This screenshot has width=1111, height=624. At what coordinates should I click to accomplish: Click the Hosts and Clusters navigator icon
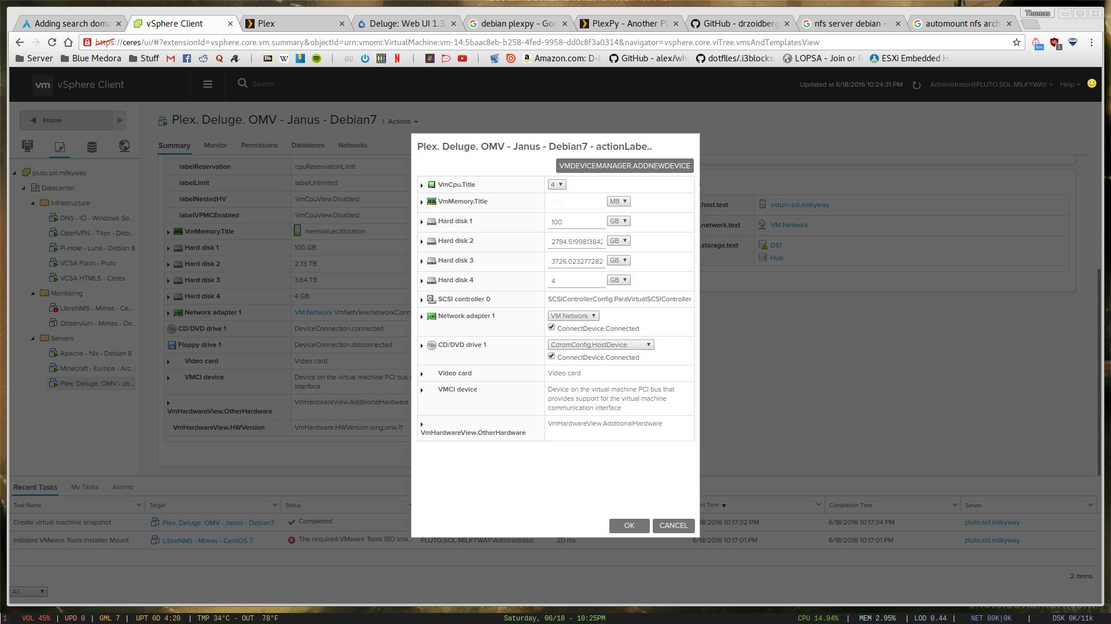(x=27, y=146)
